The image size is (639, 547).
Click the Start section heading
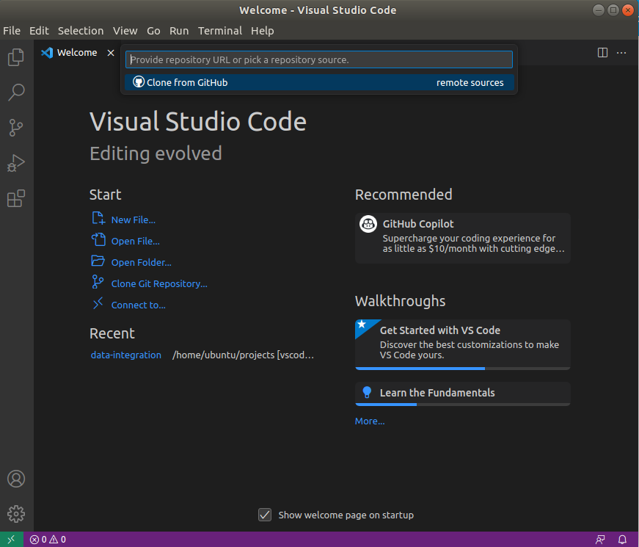105,195
